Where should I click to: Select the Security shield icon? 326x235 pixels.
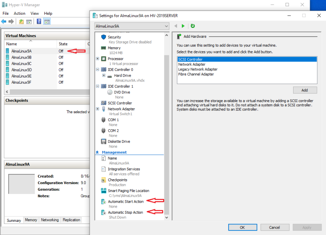click(104, 37)
